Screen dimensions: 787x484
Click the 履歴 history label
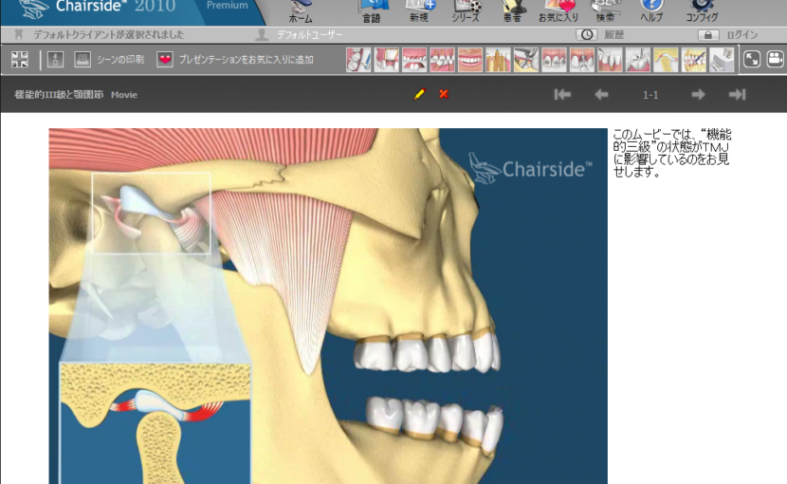613,35
